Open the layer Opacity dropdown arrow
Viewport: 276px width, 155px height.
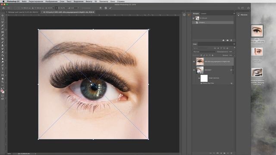[234, 52]
